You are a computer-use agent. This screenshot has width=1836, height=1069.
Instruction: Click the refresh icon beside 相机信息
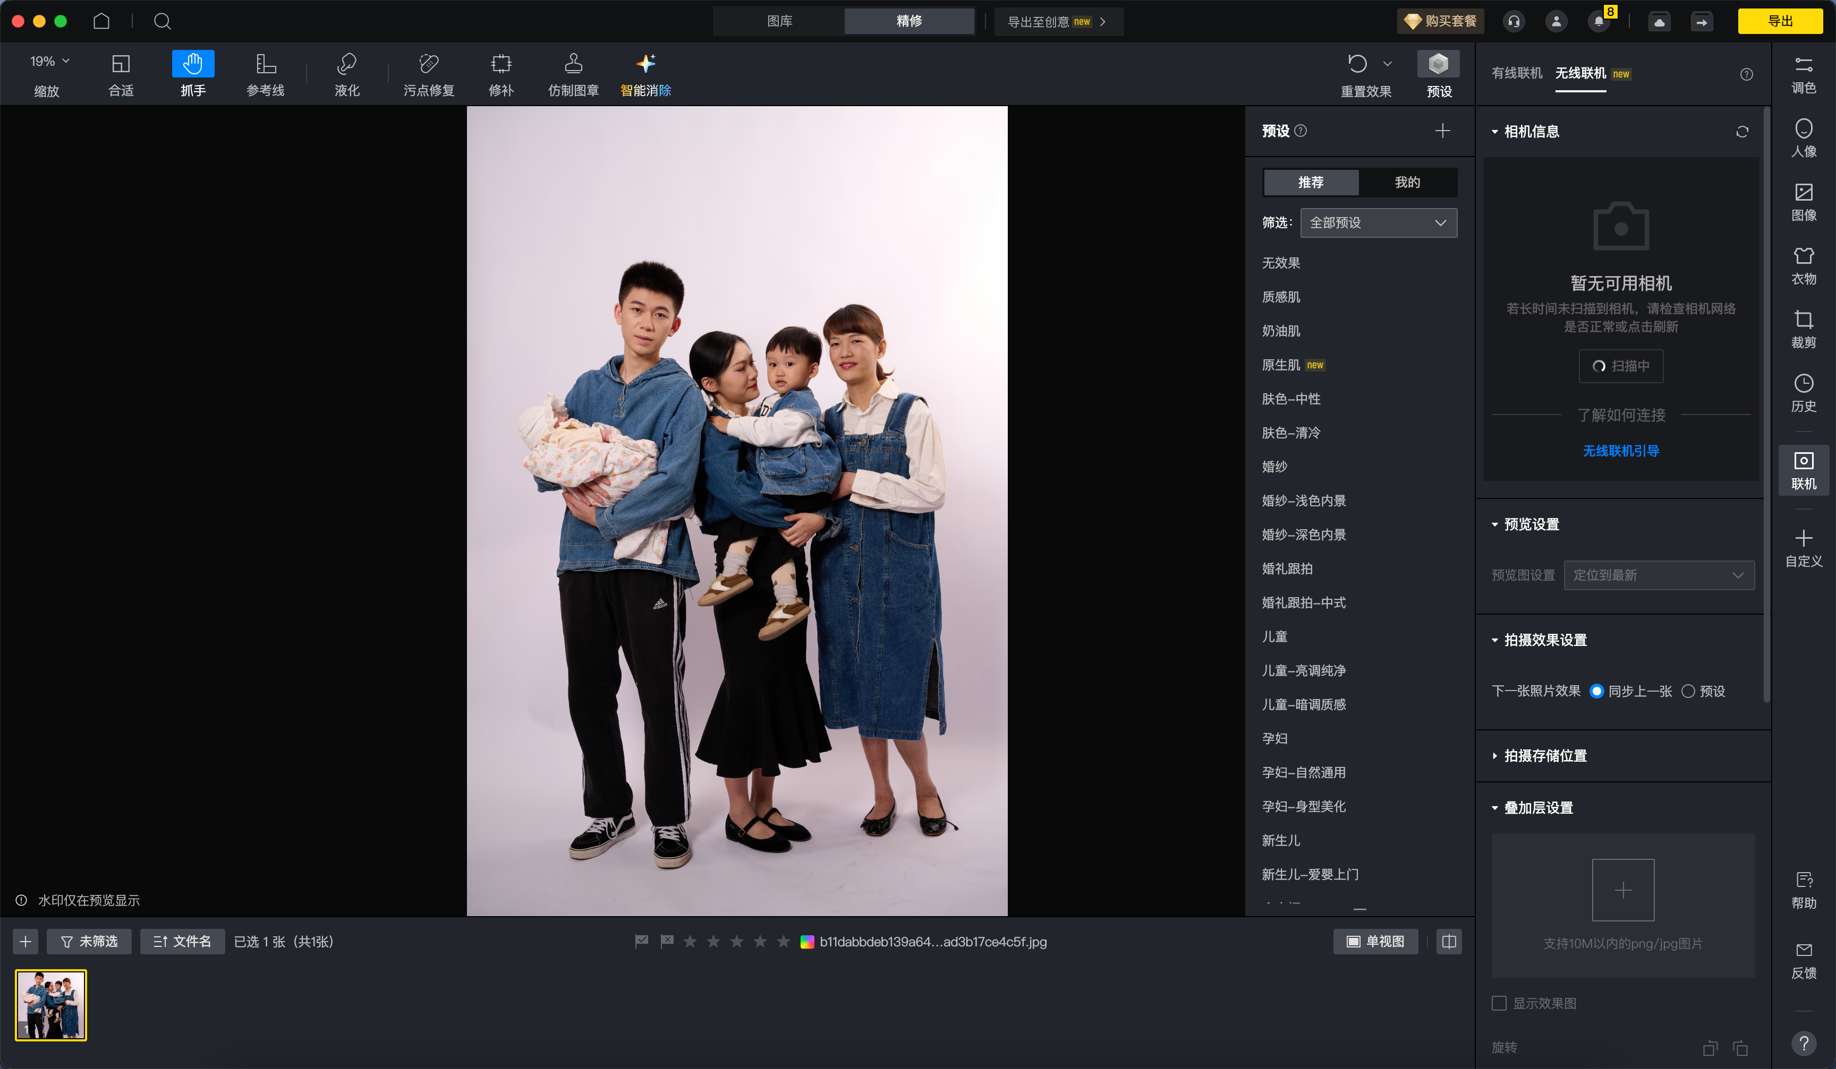click(1741, 132)
